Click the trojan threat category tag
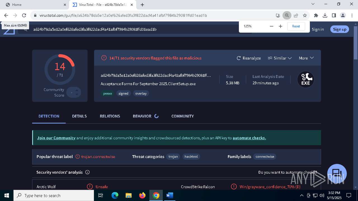This screenshot has width=358, height=201. pos(173,157)
